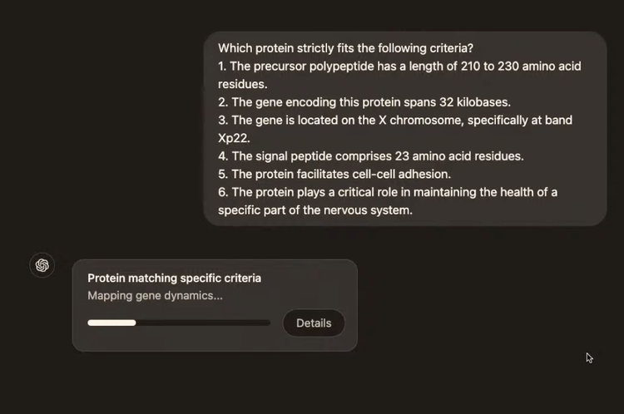Click the unfilled portion of the progress bar

pyautogui.click(x=203, y=323)
